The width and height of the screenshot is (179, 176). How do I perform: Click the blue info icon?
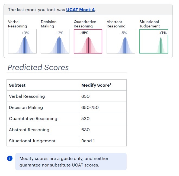point(10,158)
